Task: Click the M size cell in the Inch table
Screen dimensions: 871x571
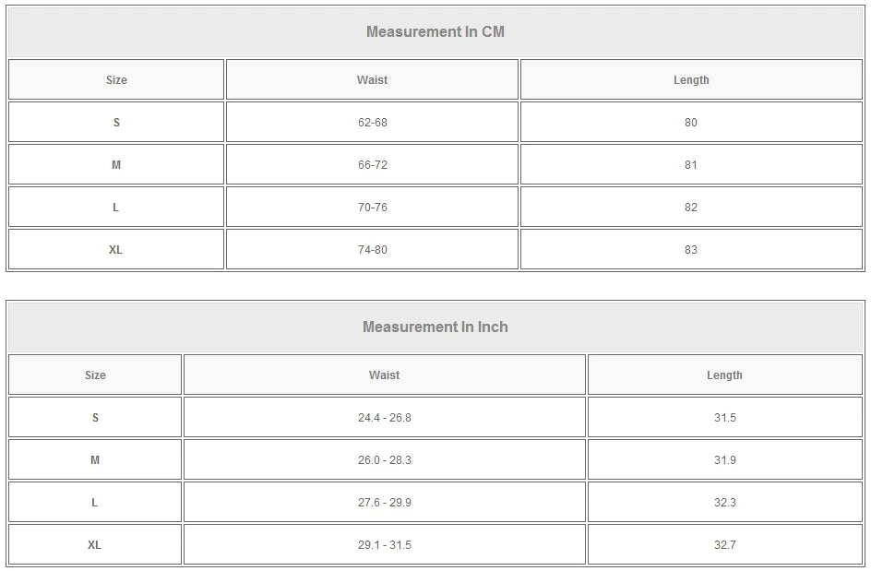Action: tap(95, 460)
